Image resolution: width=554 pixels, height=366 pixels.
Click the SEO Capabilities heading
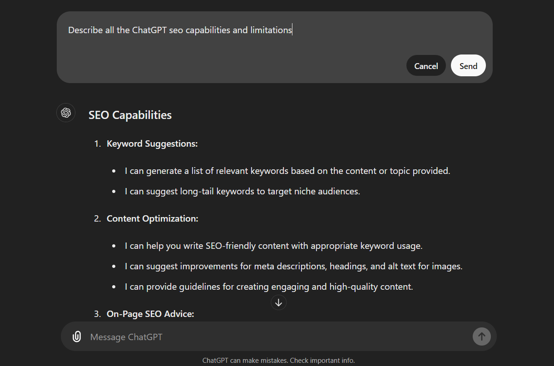[x=130, y=115]
